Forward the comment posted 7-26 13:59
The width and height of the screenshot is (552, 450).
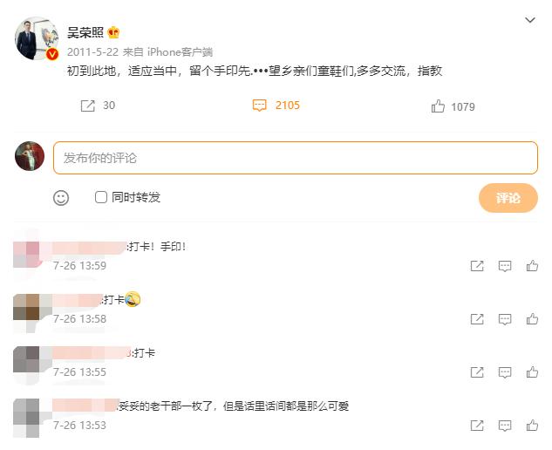pos(477,266)
